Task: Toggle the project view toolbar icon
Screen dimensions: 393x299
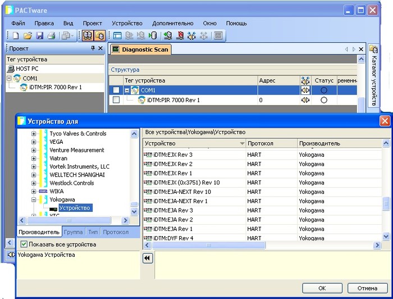Action: pyautogui.click(x=87, y=35)
